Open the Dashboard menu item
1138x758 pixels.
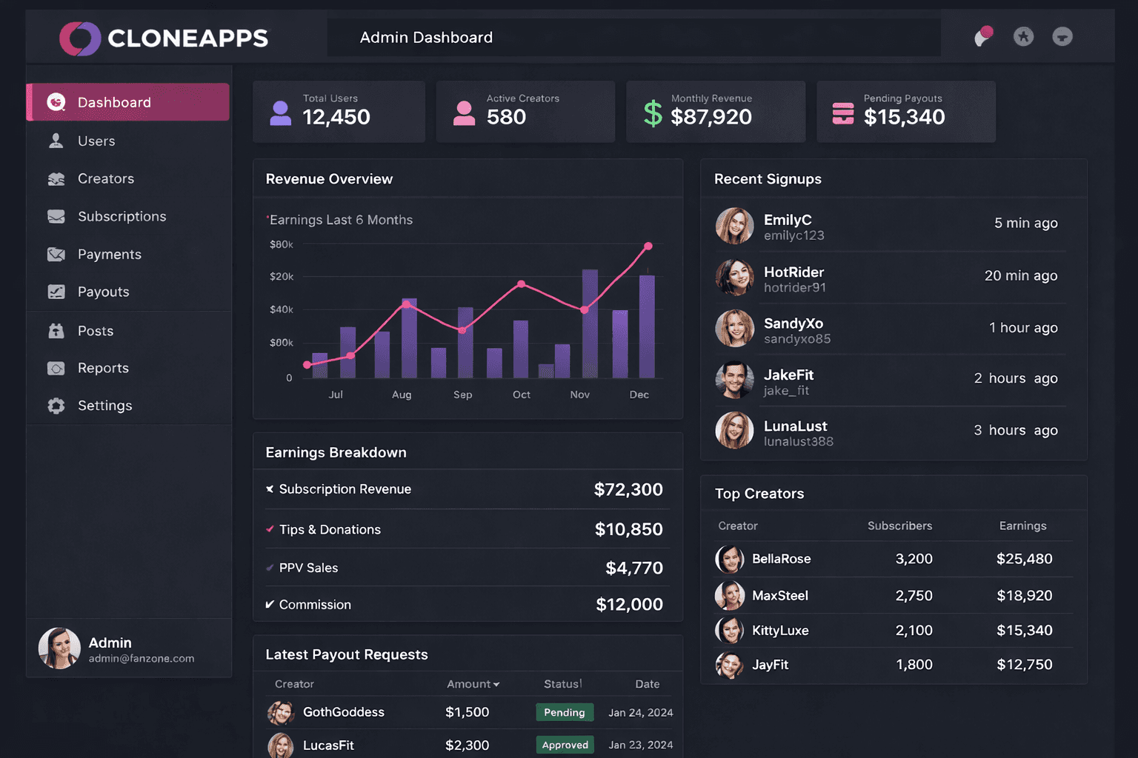pos(128,102)
